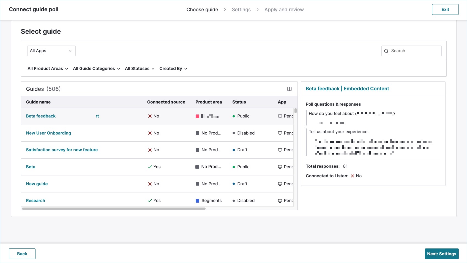Screen dimensions: 467x263
Task: Open the New User Onboarding guide link
Action: point(48,133)
